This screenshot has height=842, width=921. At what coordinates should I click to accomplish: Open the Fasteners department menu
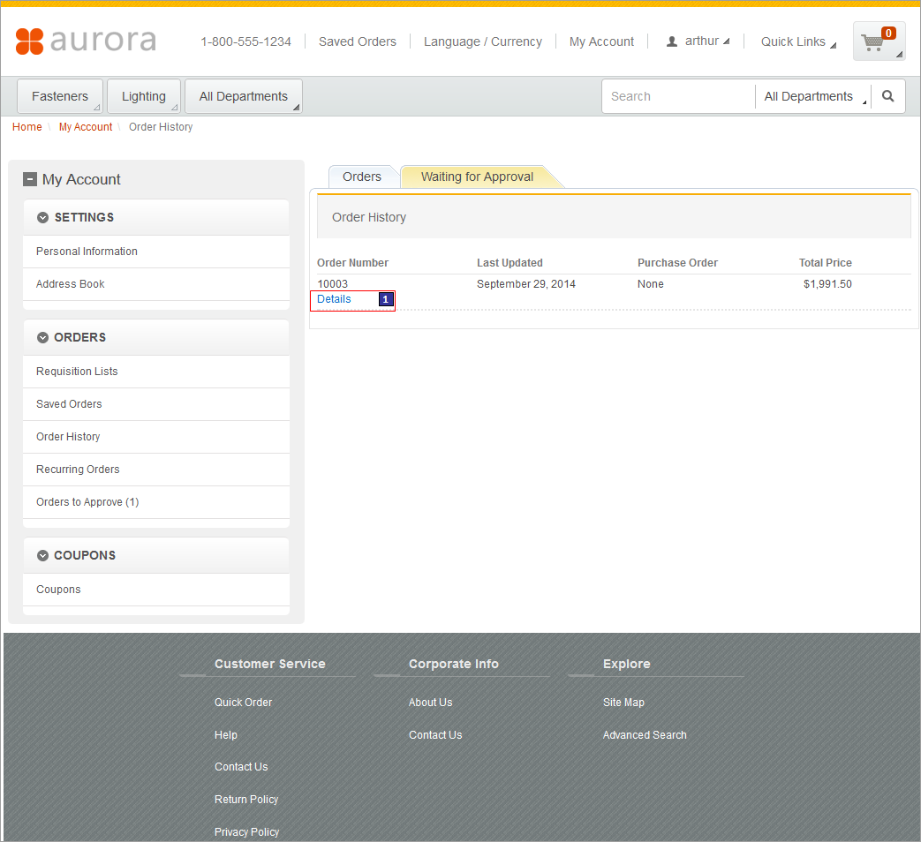(60, 96)
